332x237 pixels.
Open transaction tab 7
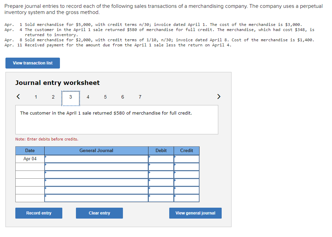pyautogui.click(x=140, y=97)
